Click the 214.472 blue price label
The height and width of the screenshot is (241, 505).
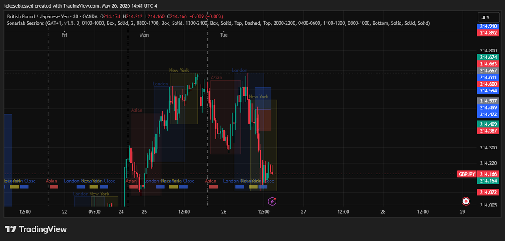488,114
